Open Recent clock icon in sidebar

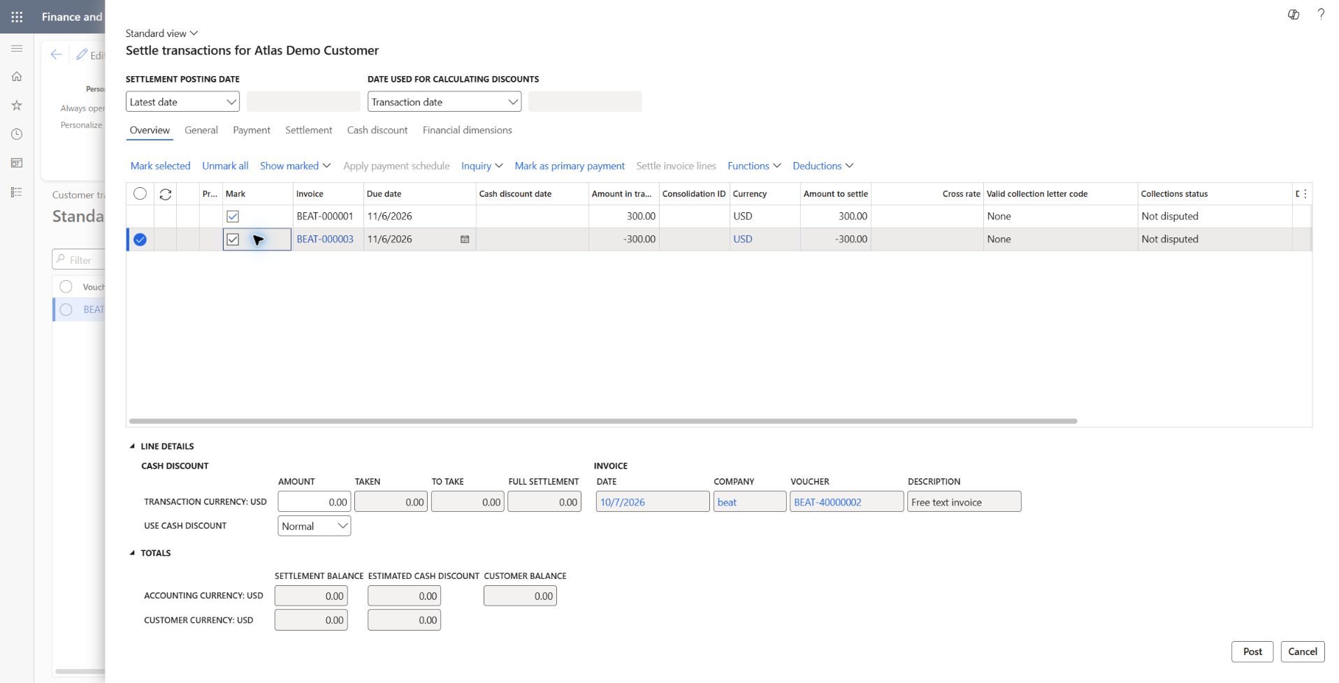(17, 134)
